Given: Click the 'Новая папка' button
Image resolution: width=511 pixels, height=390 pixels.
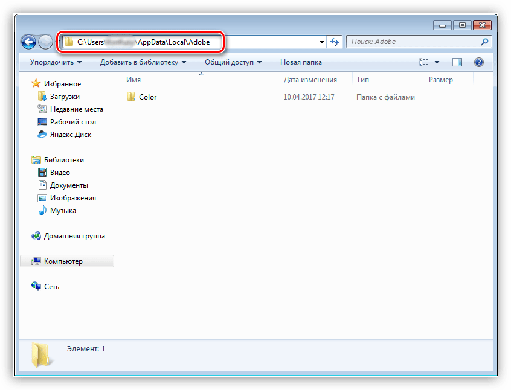Looking at the screenshot, I should (301, 62).
